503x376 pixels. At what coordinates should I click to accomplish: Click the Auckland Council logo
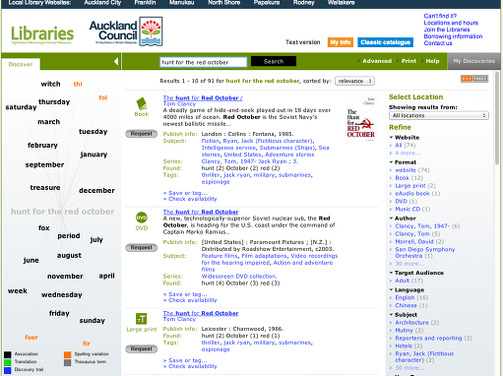[x=126, y=31]
